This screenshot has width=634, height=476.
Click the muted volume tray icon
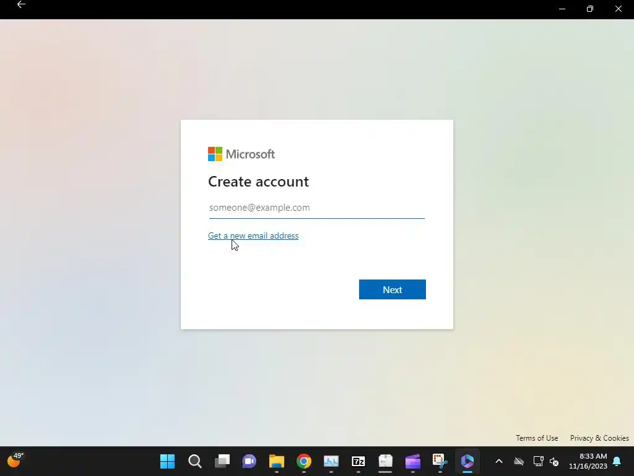554,461
